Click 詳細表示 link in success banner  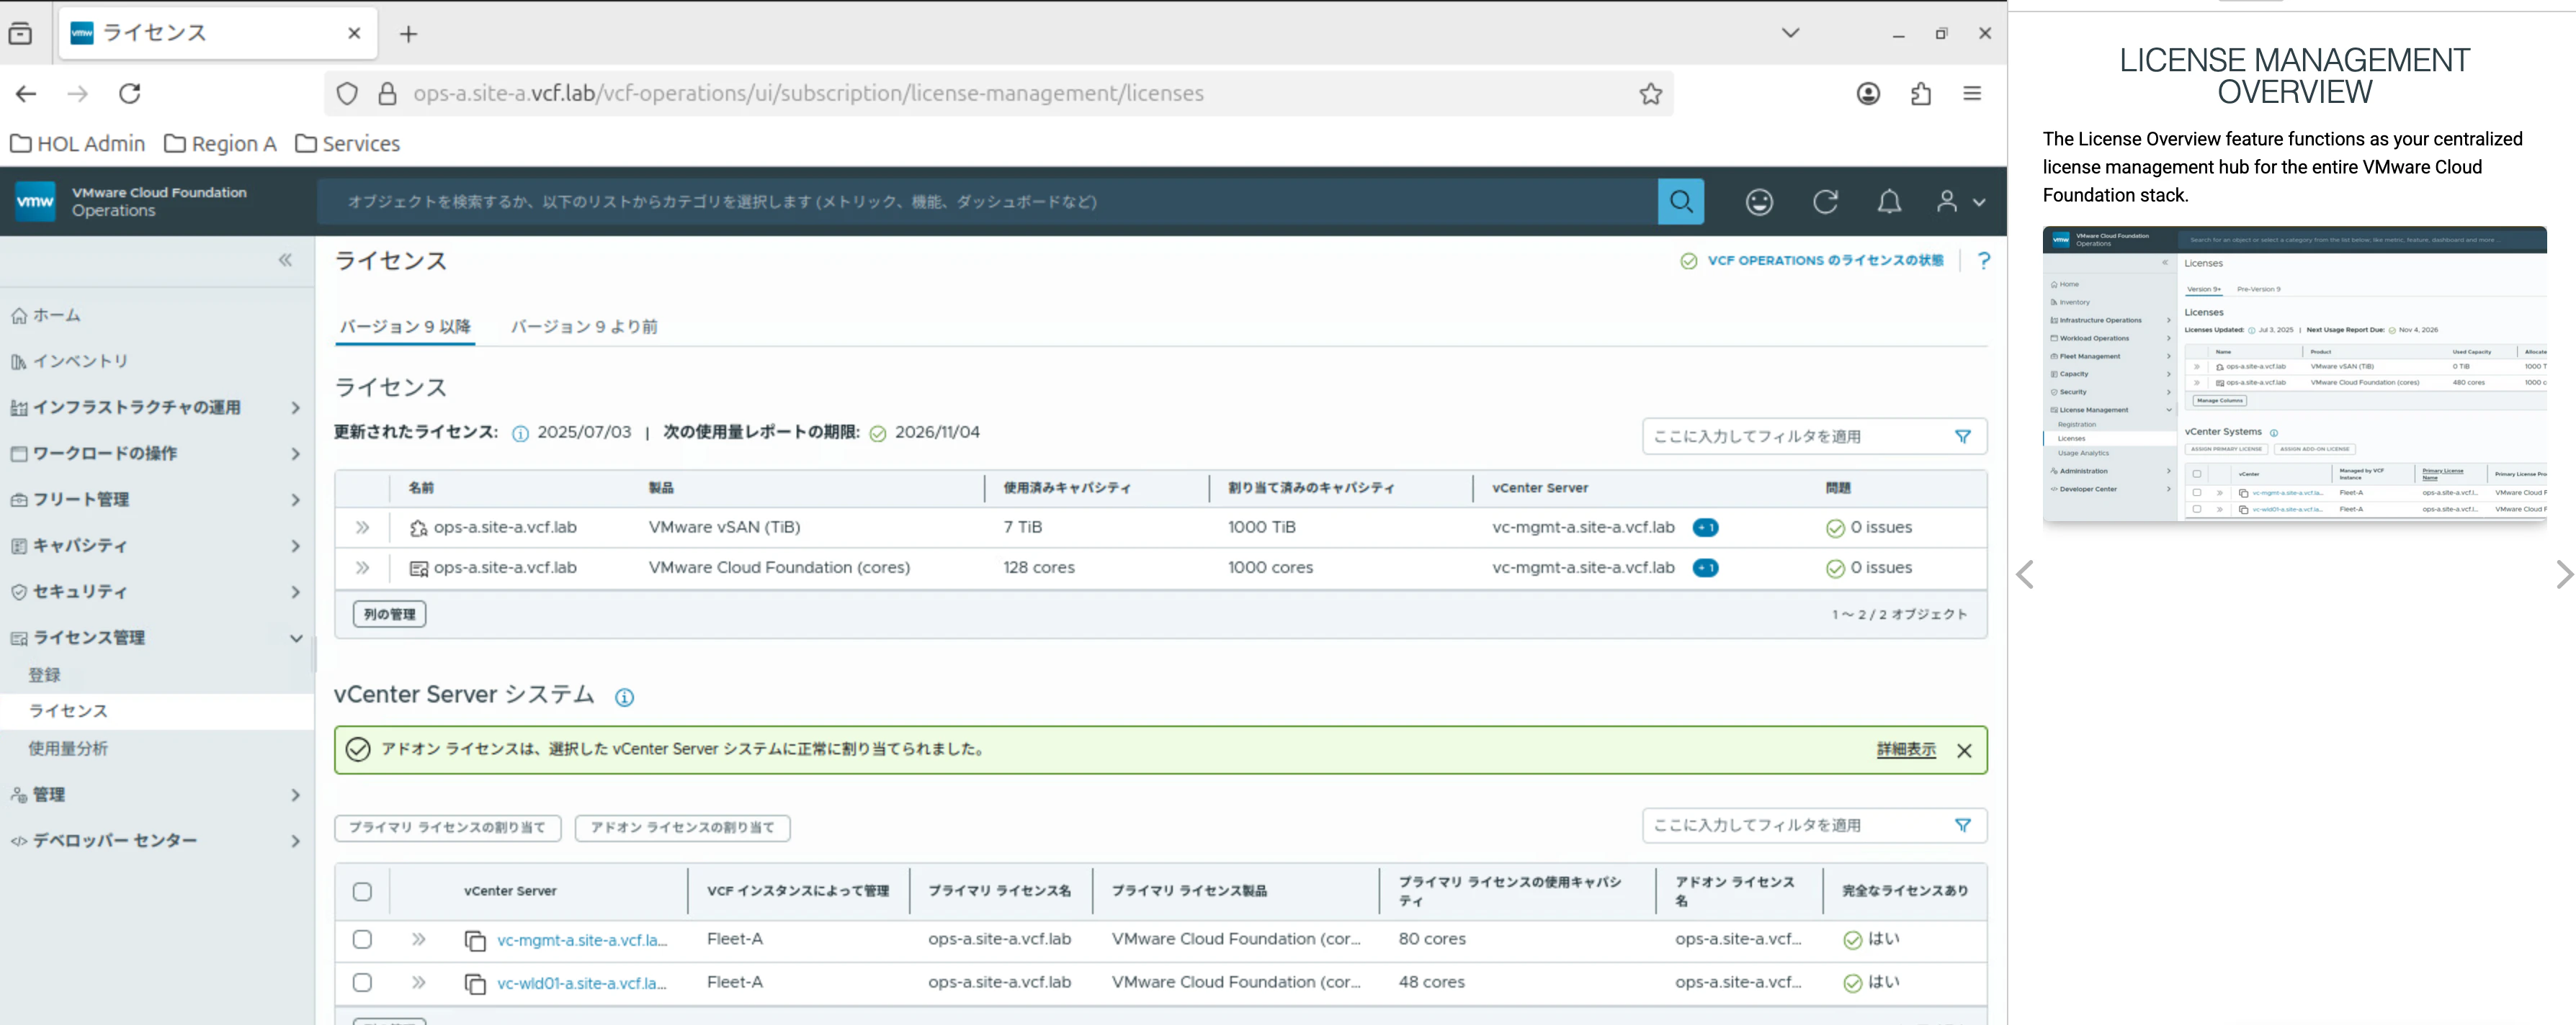tap(1906, 749)
